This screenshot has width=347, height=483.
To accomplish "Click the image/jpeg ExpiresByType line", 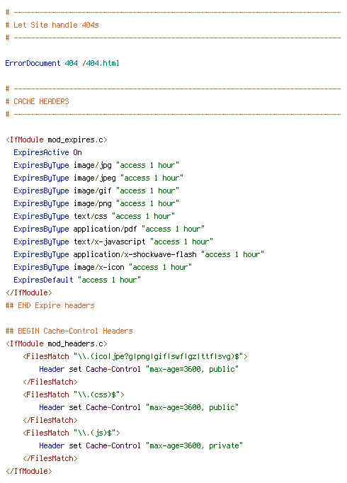I will [98, 178].
